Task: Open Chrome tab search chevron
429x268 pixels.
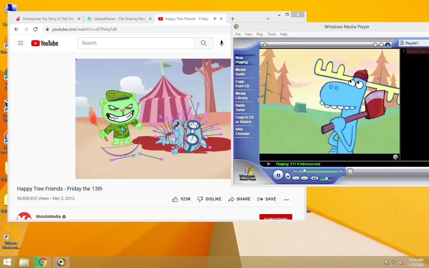Action: click(268, 19)
